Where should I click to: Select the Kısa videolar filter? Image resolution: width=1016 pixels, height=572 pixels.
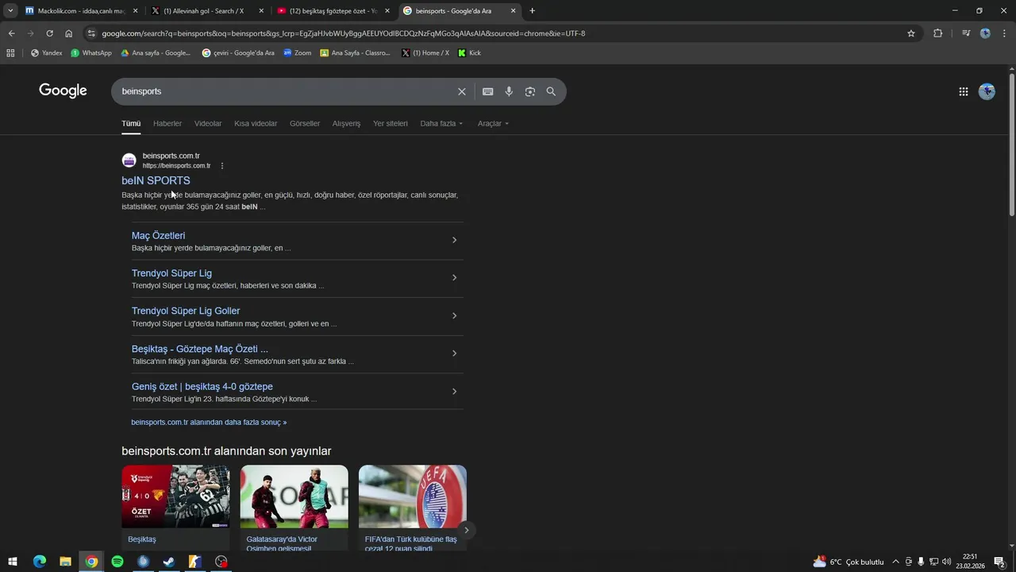(256, 123)
